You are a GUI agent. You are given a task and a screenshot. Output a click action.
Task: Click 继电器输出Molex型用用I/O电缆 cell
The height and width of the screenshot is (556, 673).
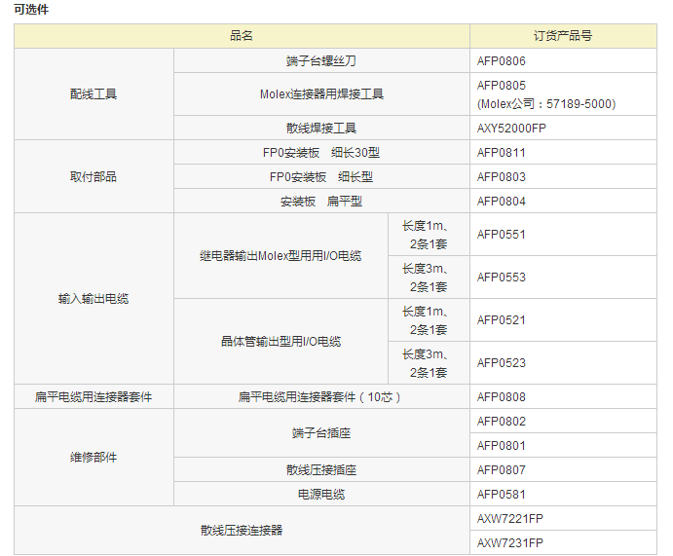click(280, 256)
